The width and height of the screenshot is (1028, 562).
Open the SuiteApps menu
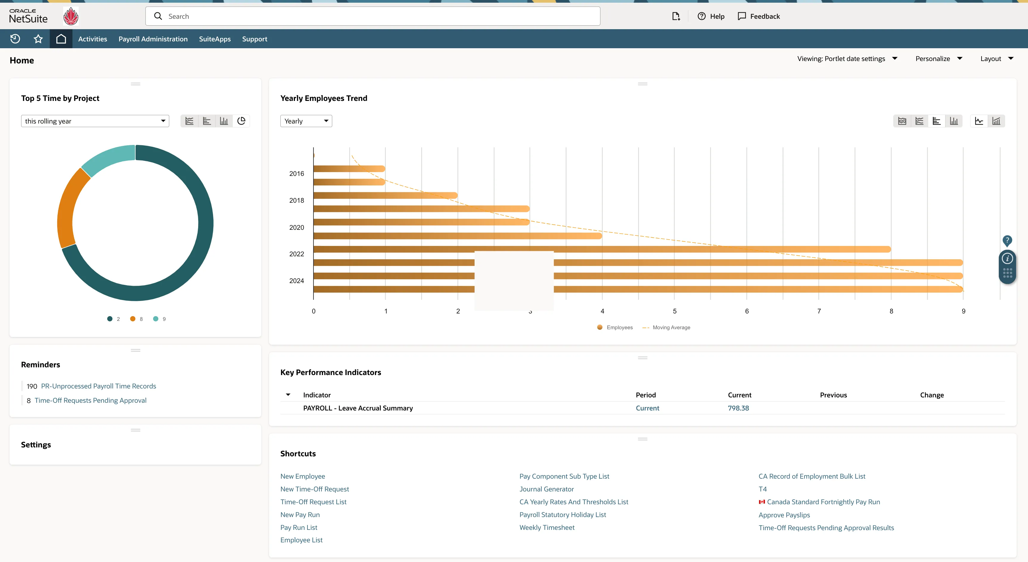point(215,39)
